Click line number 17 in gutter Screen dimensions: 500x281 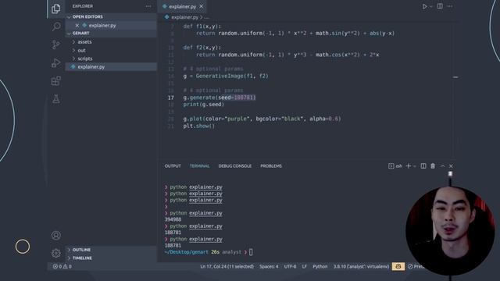coord(171,98)
